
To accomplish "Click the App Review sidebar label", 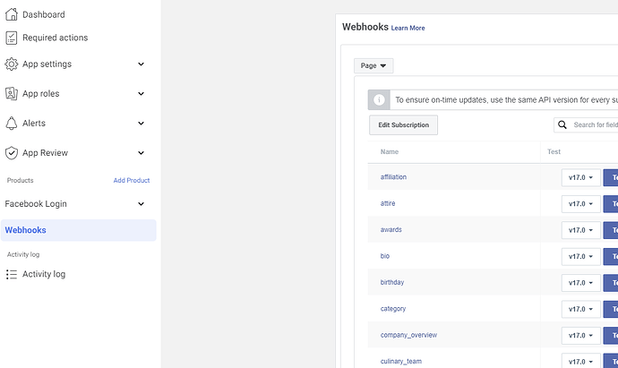I will (x=46, y=153).
